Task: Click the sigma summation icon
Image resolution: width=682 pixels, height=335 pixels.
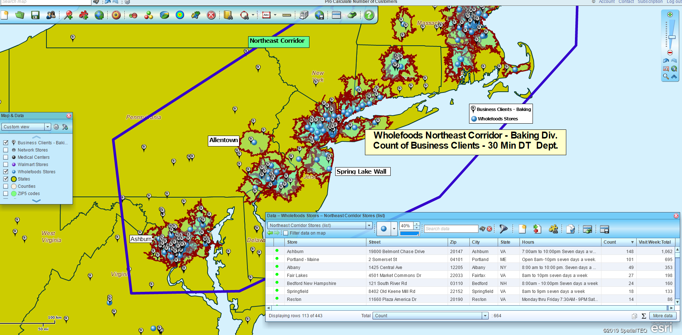Action: 644,316
